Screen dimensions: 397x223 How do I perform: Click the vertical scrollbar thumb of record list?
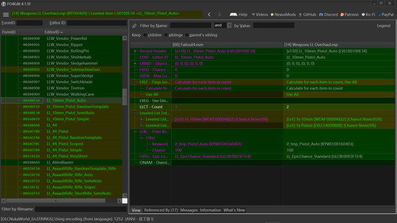(125, 97)
